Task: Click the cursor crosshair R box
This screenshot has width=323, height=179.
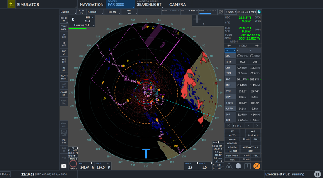Action: (x=208, y=21)
